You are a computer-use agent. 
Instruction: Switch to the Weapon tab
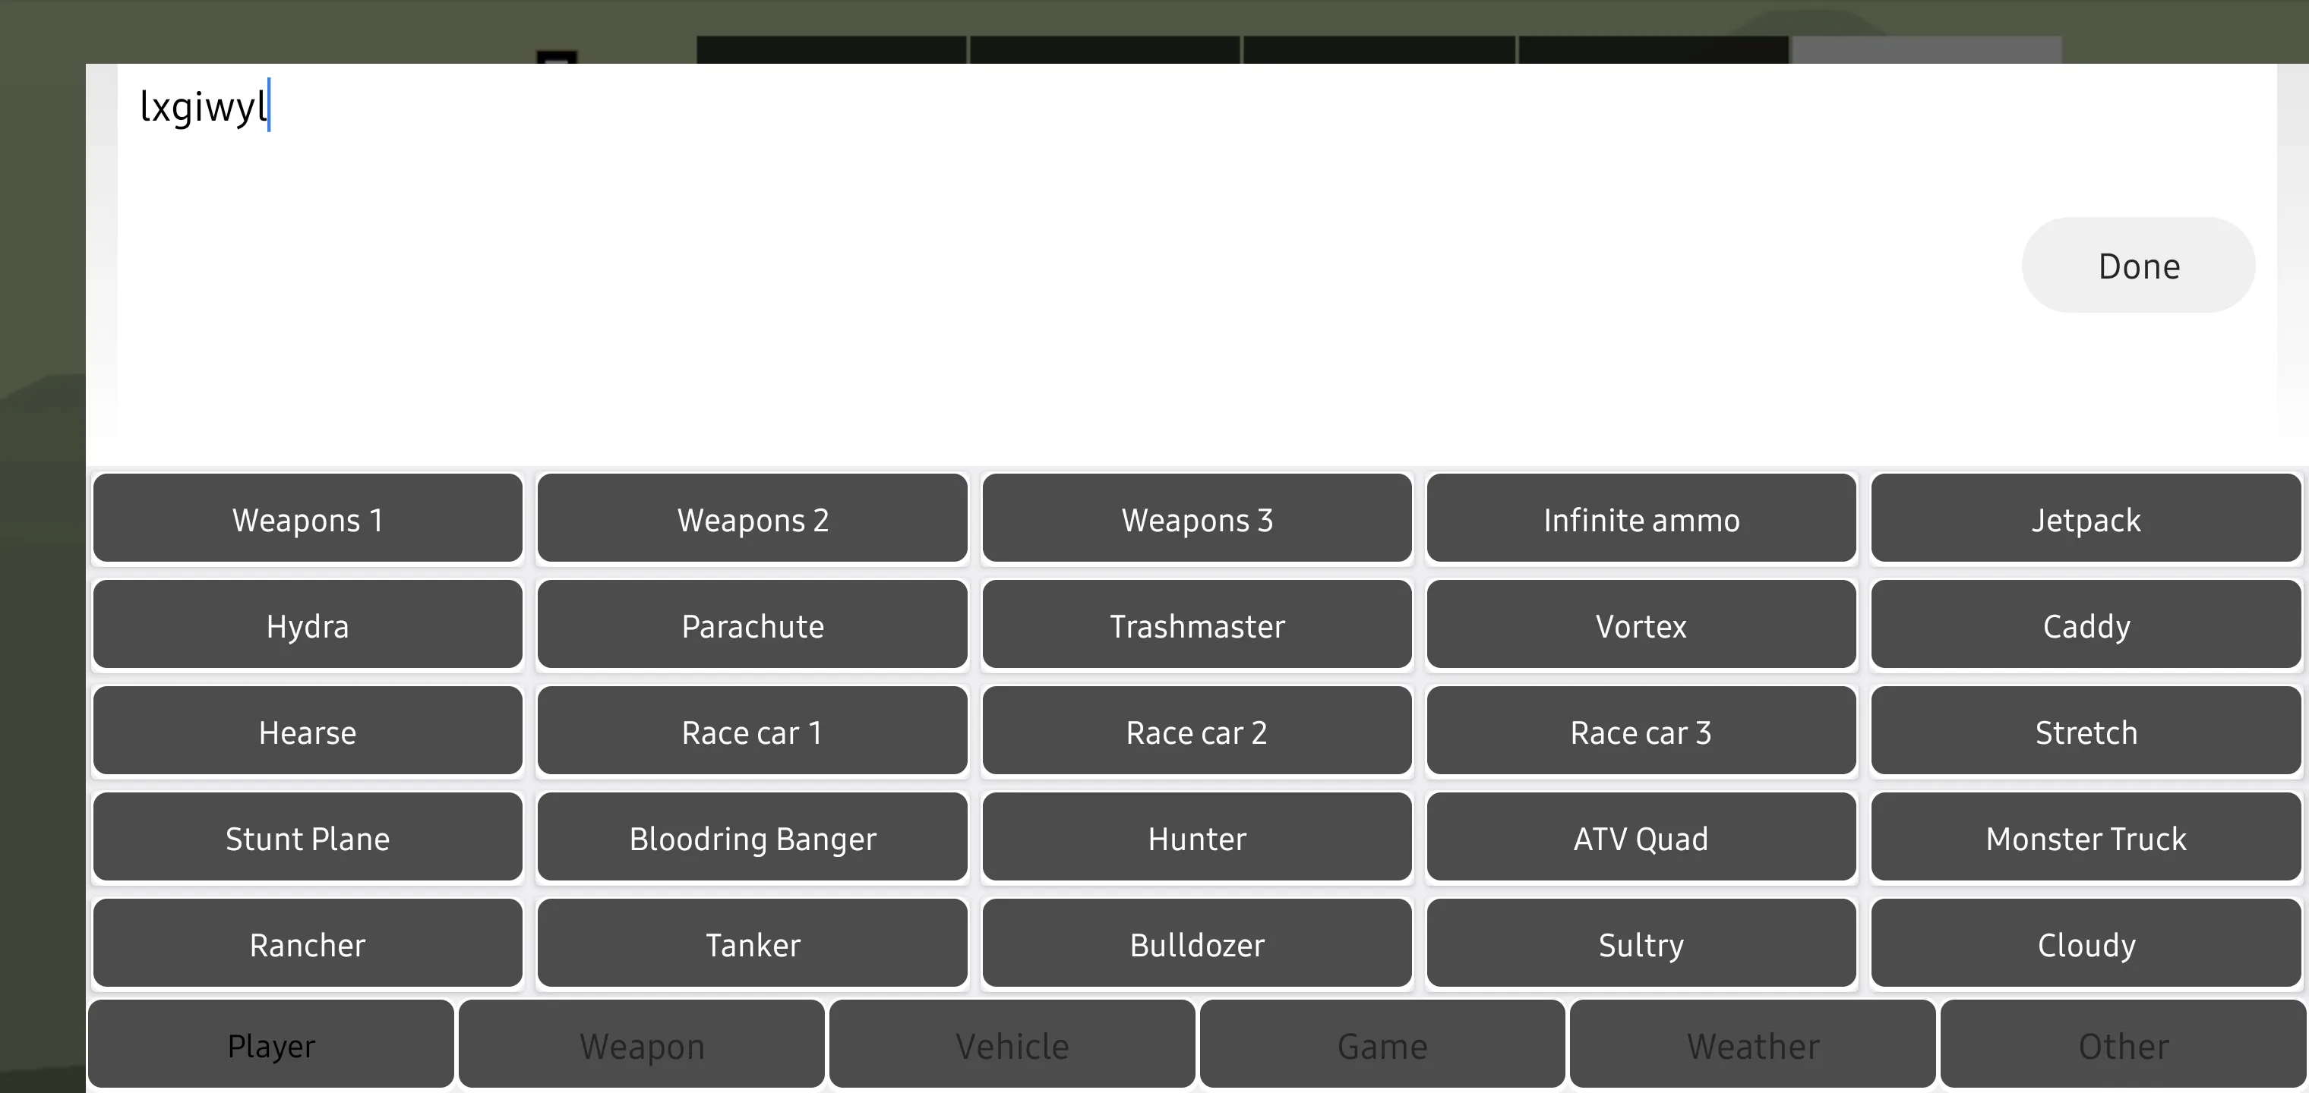click(x=642, y=1044)
